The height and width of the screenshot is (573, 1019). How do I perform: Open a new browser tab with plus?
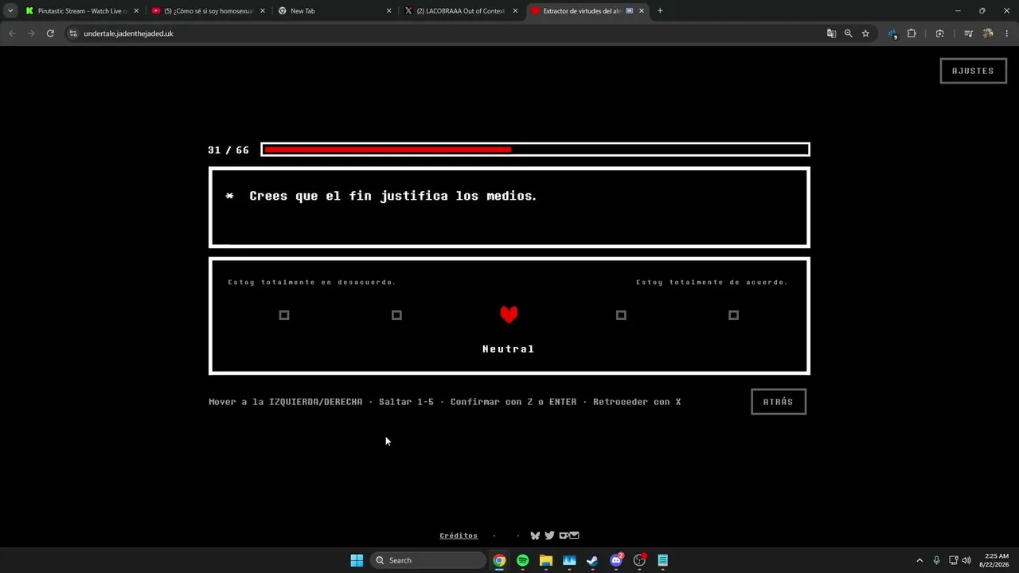point(660,11)
